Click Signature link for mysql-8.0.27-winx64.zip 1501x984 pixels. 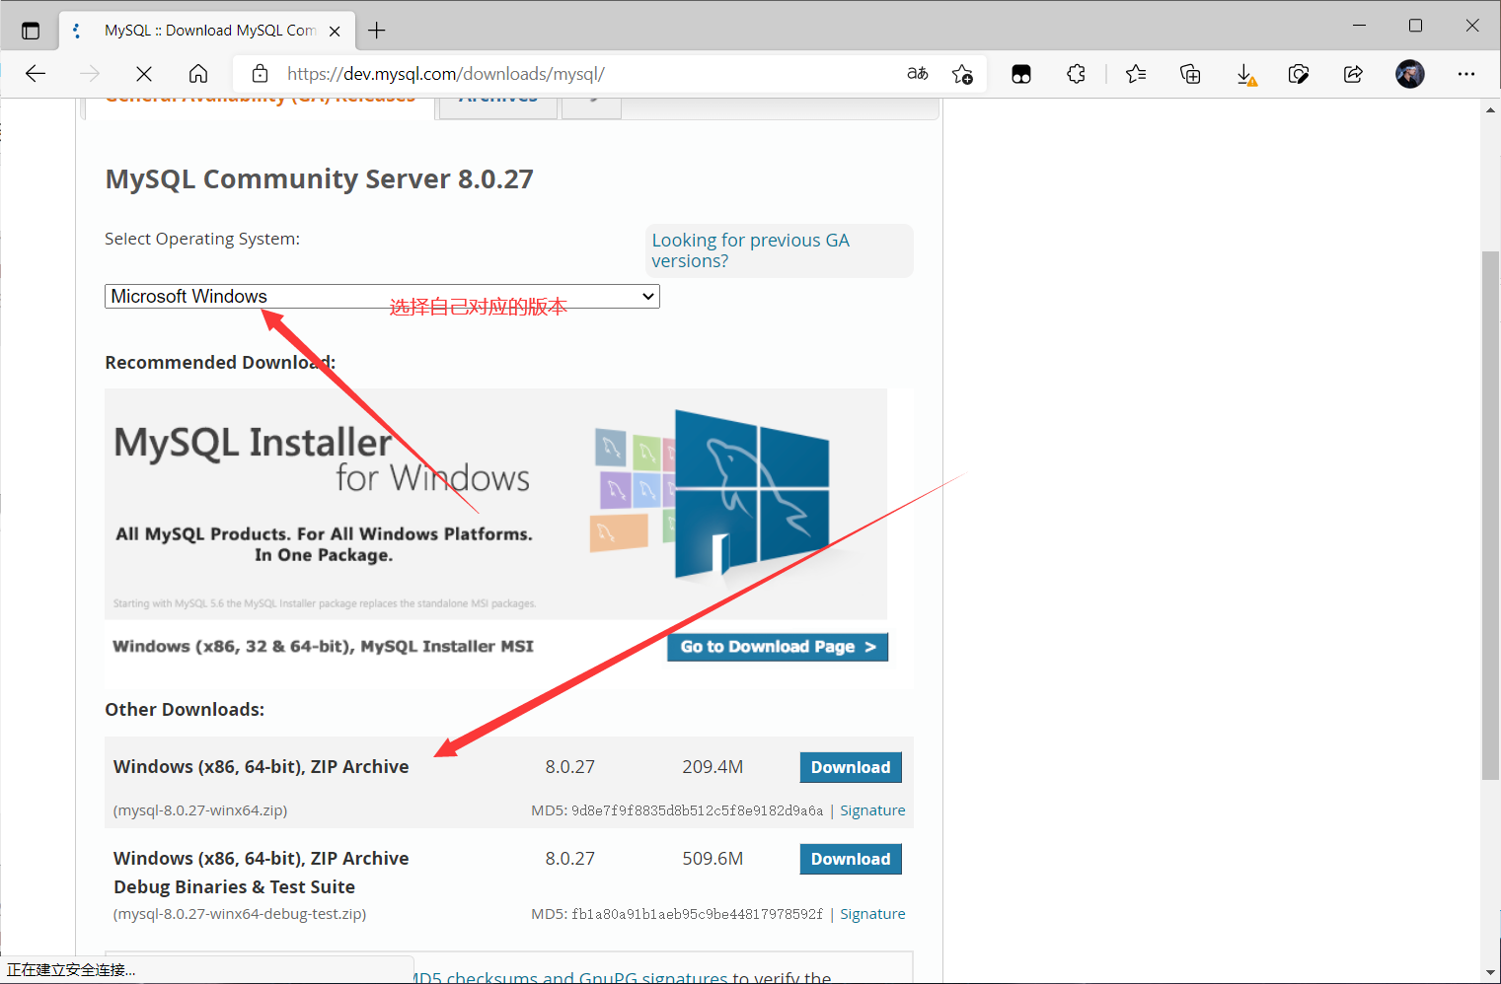click(x=871, y=809)
